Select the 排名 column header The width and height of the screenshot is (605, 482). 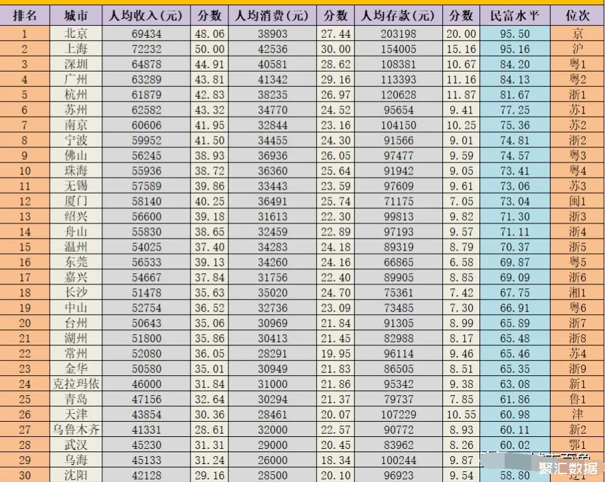point(25,16)
